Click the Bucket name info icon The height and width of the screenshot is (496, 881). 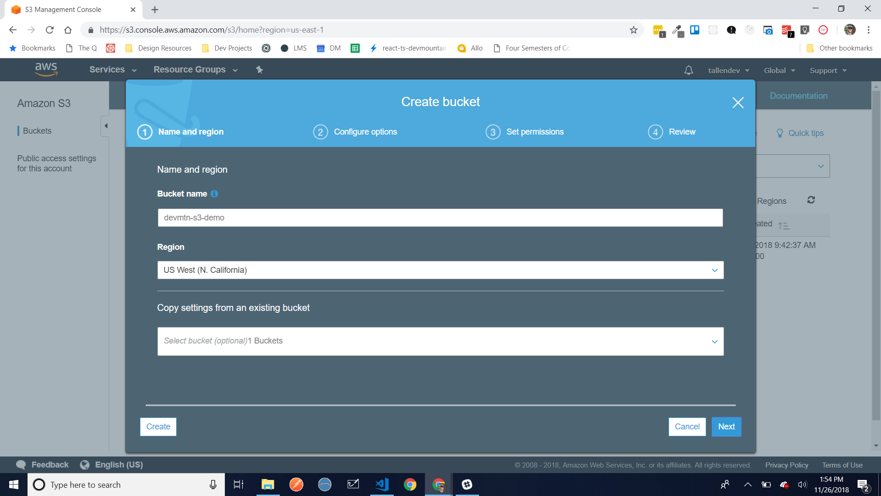pos(214,194)
